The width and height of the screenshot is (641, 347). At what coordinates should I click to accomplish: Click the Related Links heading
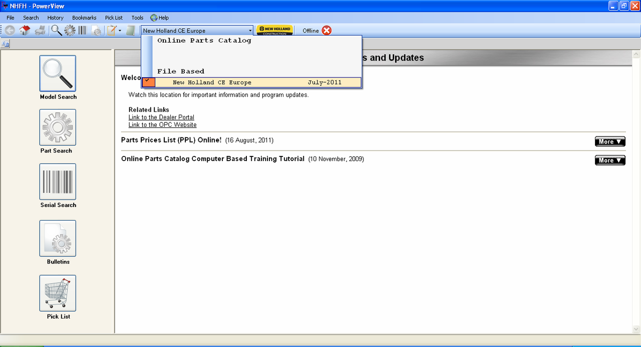click(x=149, y=110)
